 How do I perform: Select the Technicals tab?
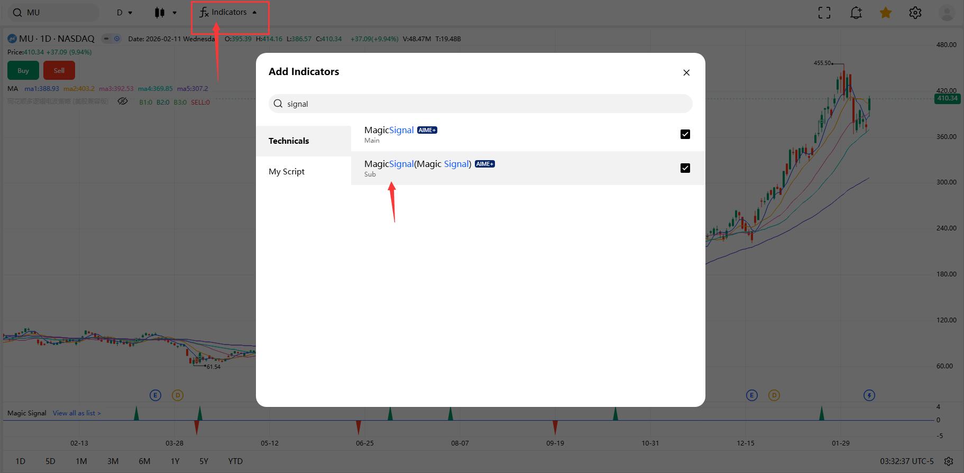click(x=289, y=141)
